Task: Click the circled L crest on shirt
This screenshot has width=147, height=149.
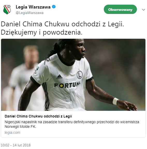Action: pos(80,75)
